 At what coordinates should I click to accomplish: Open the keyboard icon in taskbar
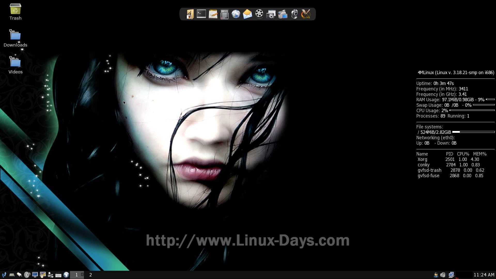[x=58, y=275]
